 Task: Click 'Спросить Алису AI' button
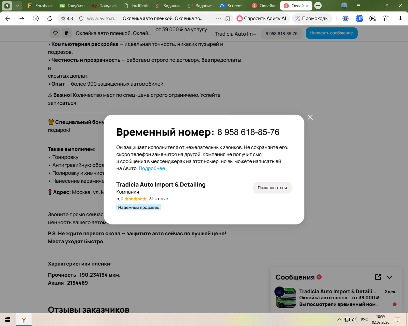point(263,18)
